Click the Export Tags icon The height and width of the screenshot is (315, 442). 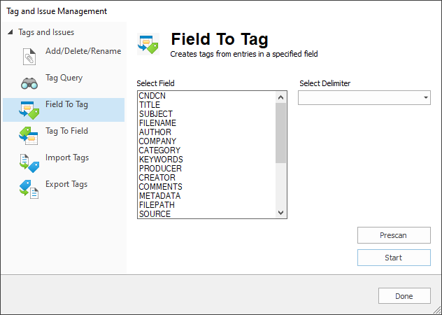(29, 189)
